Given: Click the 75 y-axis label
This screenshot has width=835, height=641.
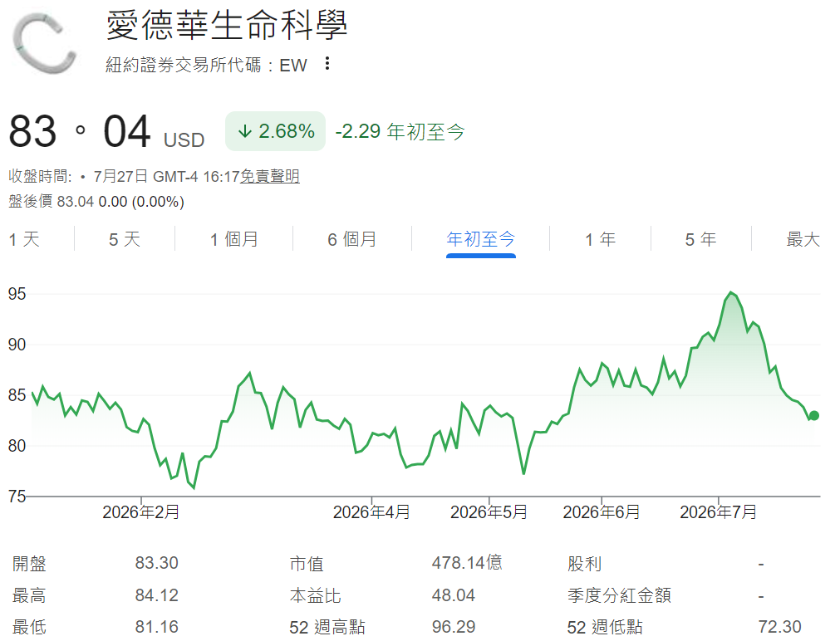Looking at the screenshot, I should (17, 497).
